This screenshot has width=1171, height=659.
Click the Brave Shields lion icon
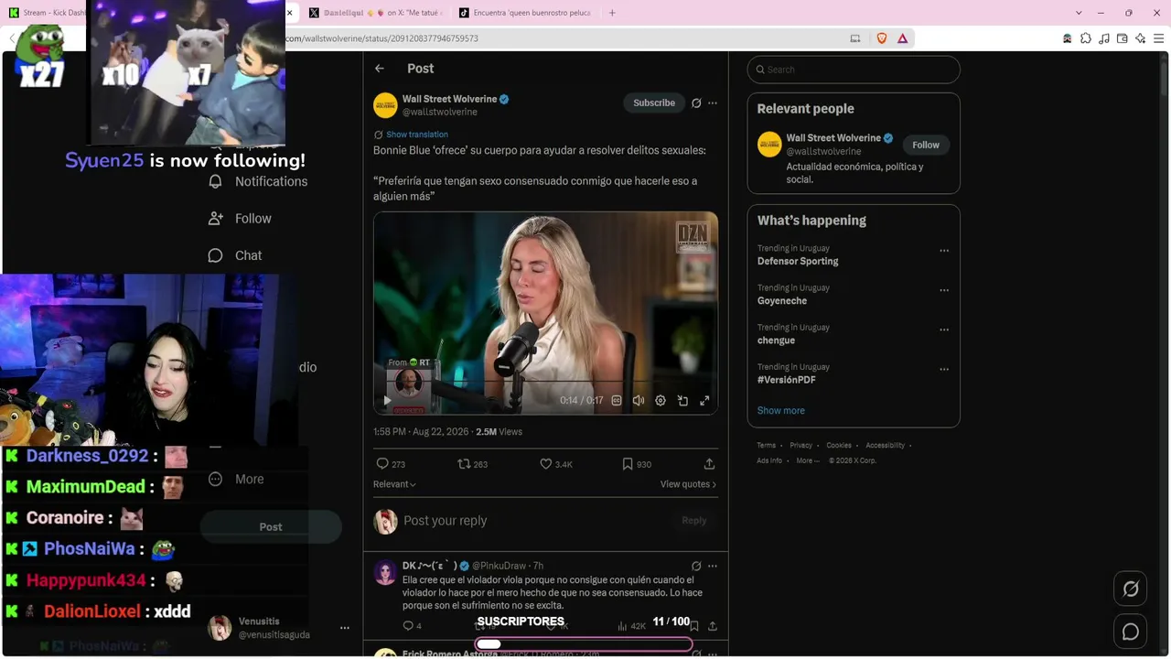882,38
